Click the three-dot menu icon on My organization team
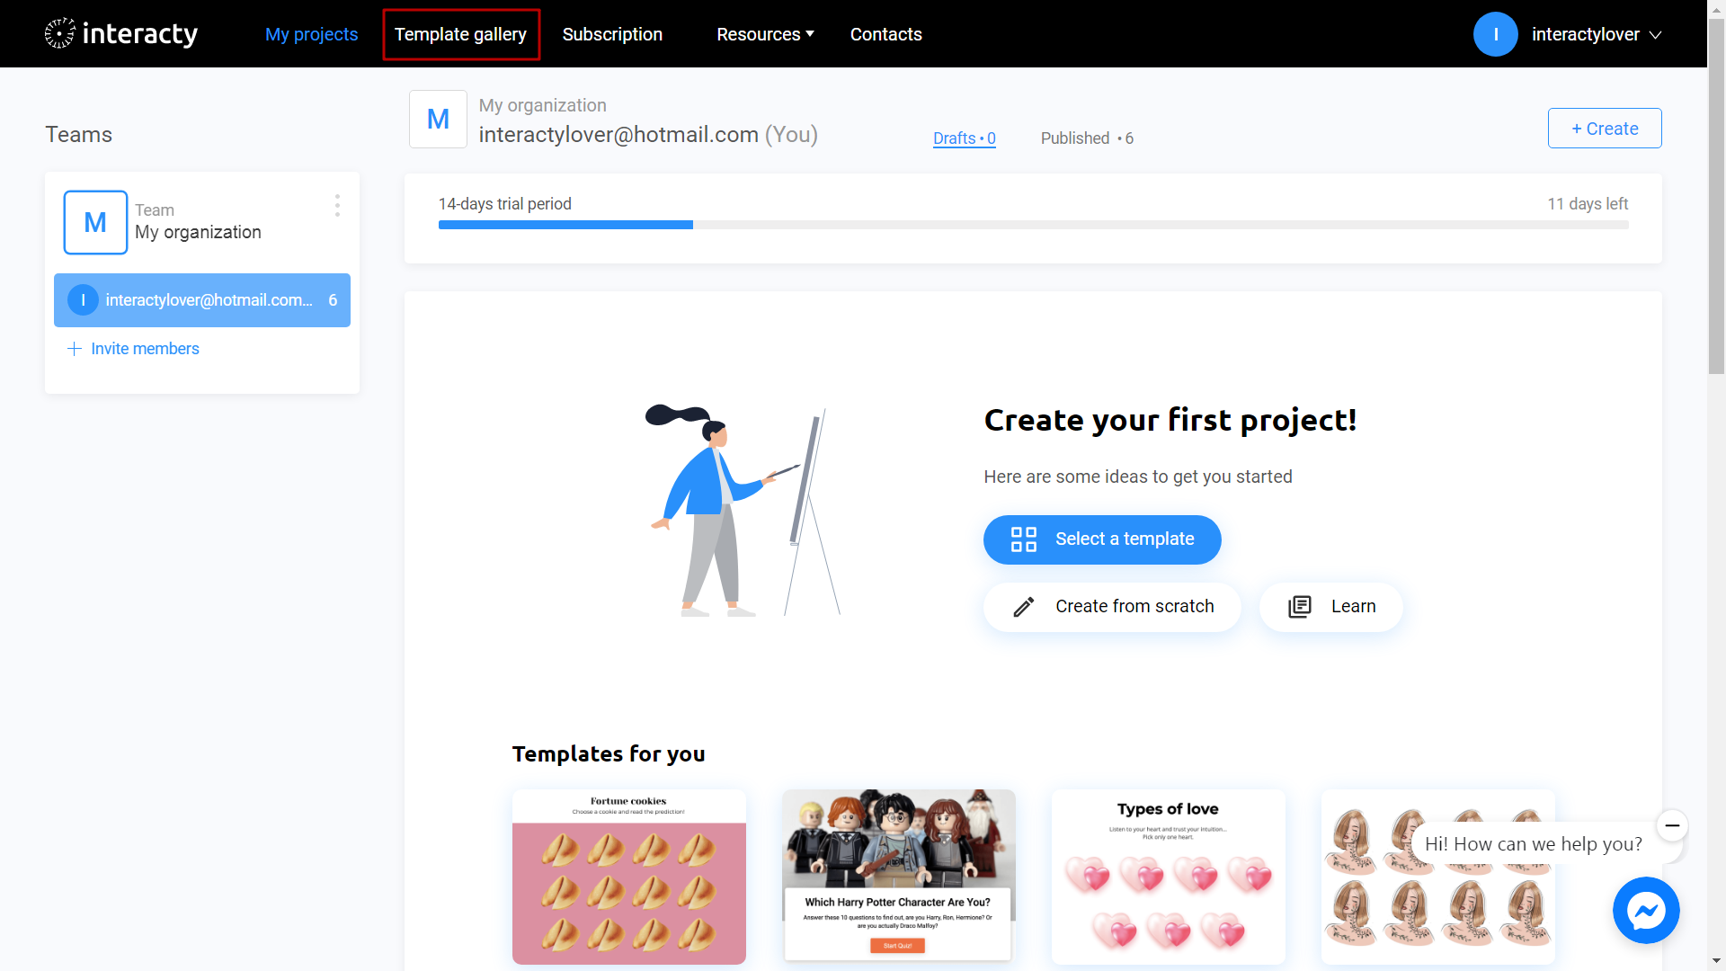Screen dimensions: 1726x971 tap(337, 204)
